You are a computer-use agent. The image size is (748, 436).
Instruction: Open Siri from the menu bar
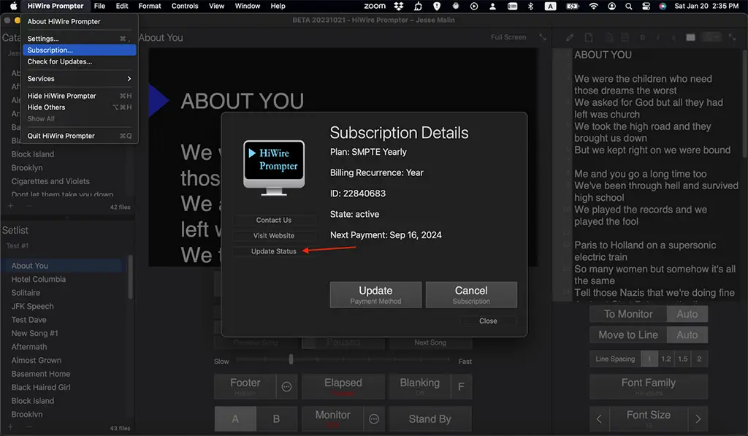coord(662,6)
